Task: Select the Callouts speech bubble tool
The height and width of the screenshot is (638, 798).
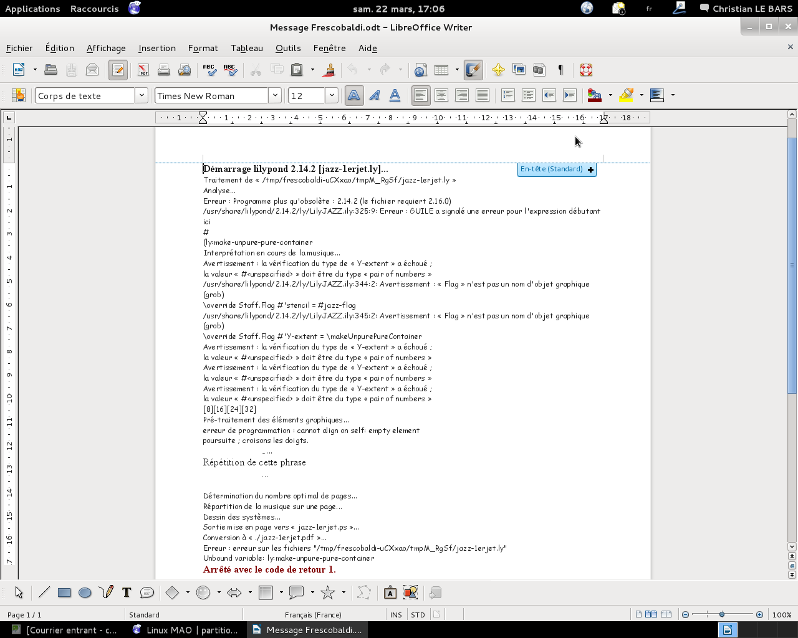Action: (x=147, y=593)
